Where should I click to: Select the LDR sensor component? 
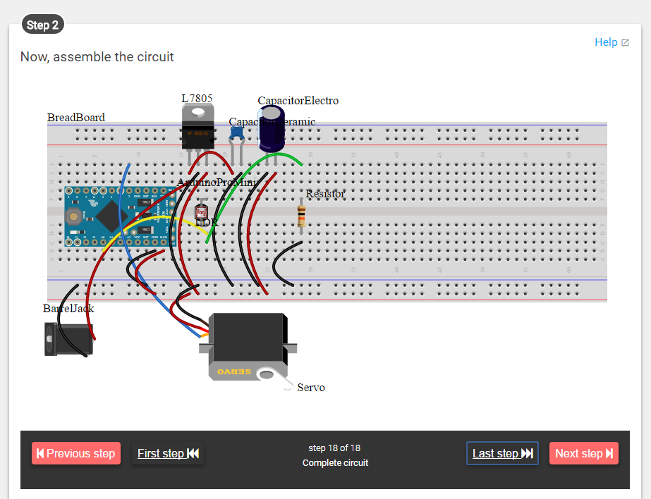(x=201, y=211)
